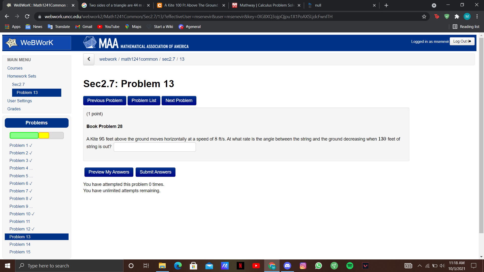Image resolution: width=484 pixels, height=272 pixels.
Task: Open the Chrome profile avatar menu
Action: click(x=467, y=16)
